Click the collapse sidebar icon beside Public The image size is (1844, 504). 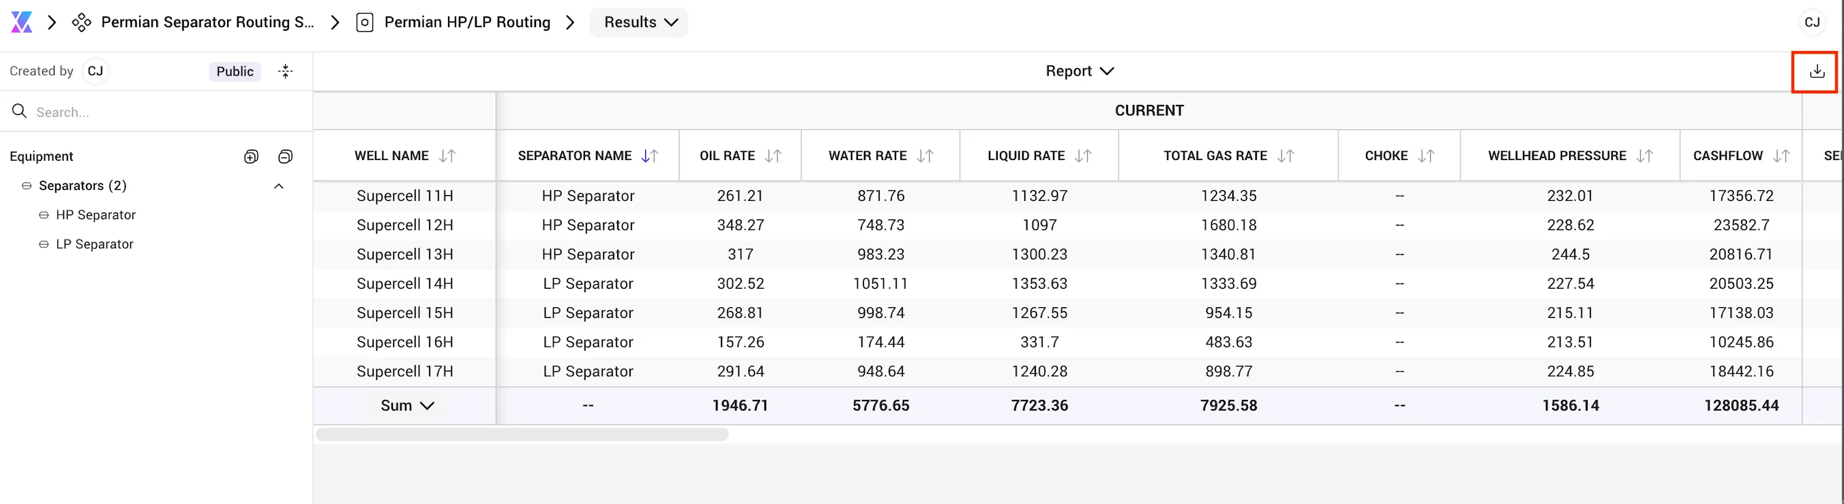point(286,72)
